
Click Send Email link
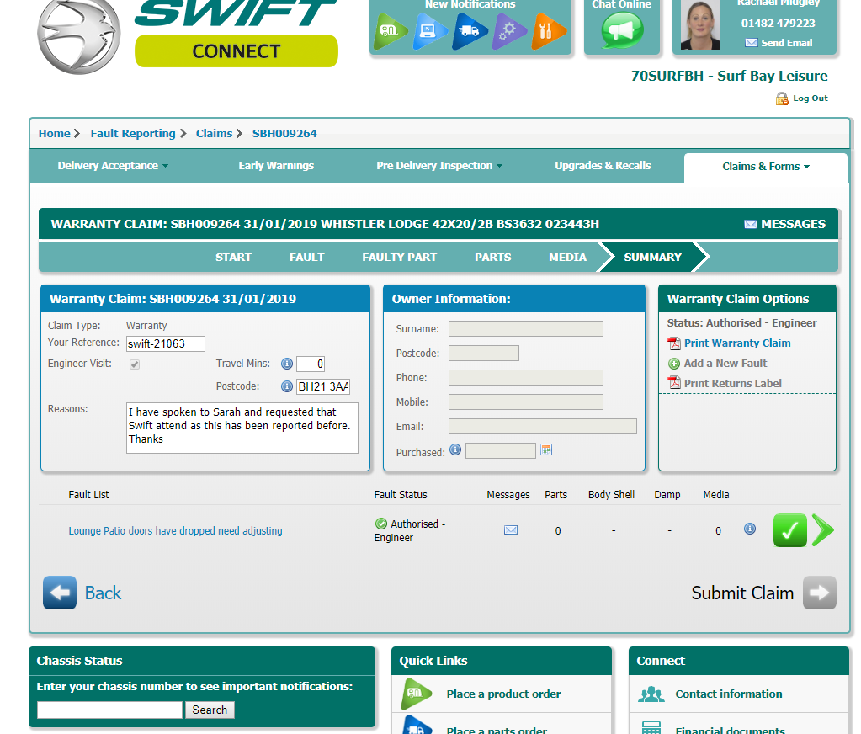[786, 43]
